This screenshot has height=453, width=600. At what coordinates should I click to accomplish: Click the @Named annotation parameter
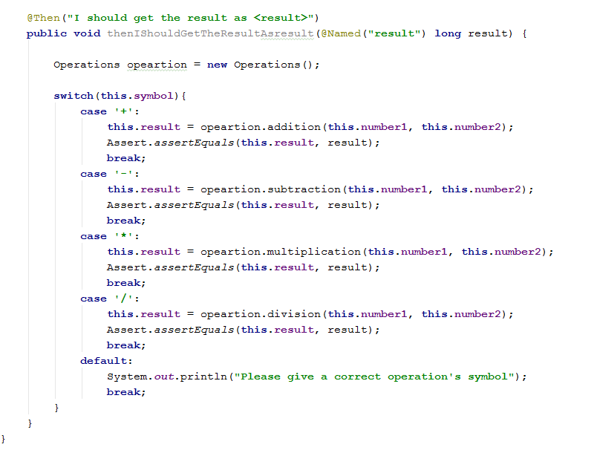click(374, 33)
